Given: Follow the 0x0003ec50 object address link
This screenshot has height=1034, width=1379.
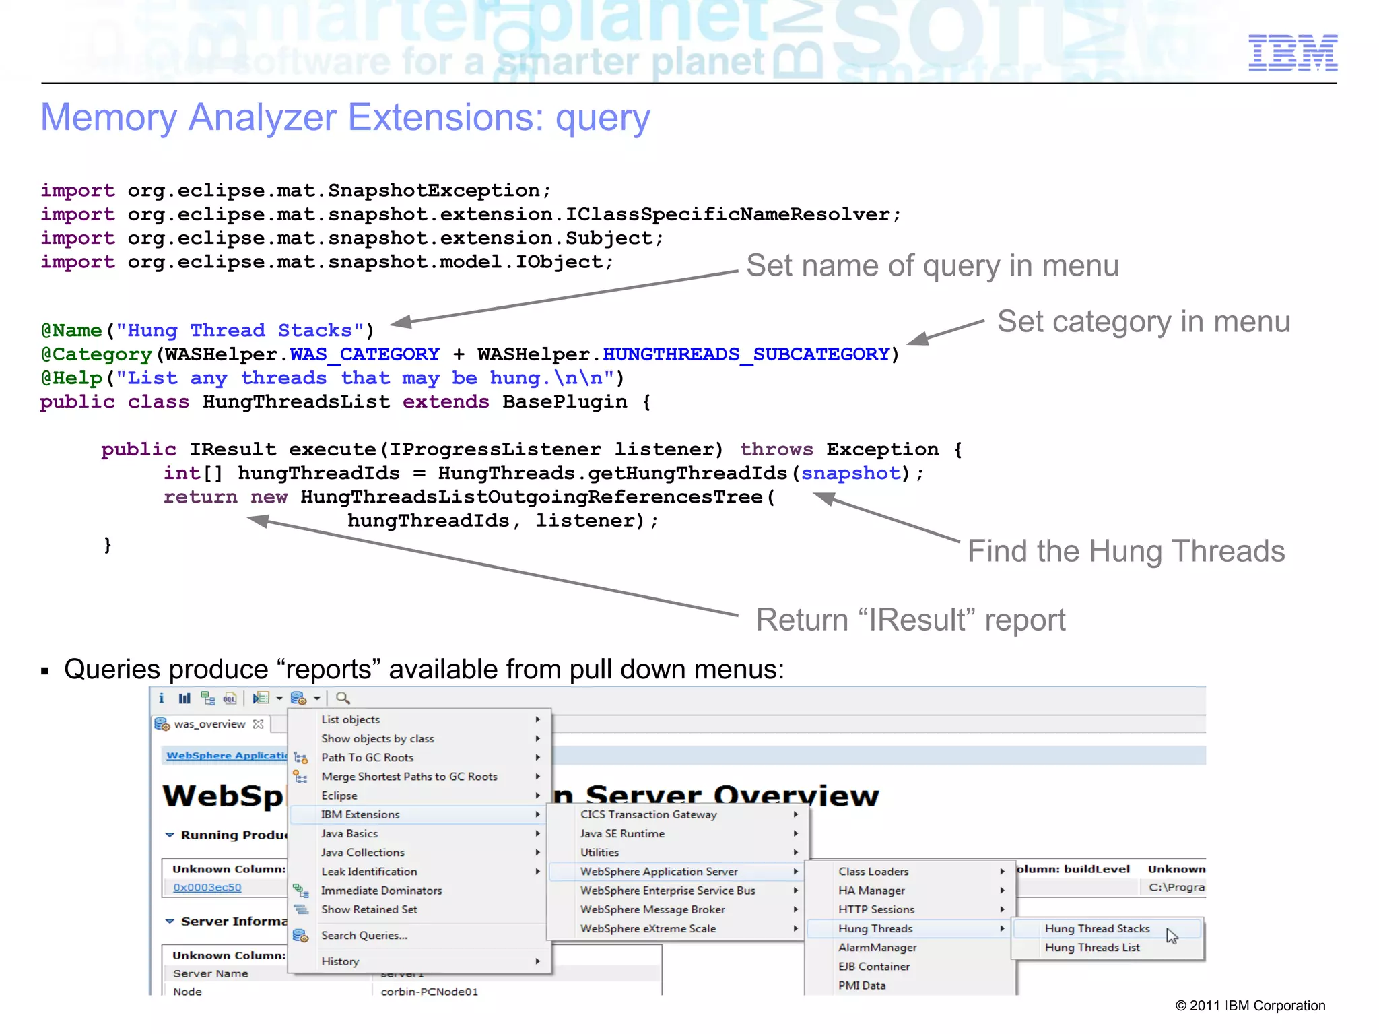Looking at the screenshot, I should point(207,887).
